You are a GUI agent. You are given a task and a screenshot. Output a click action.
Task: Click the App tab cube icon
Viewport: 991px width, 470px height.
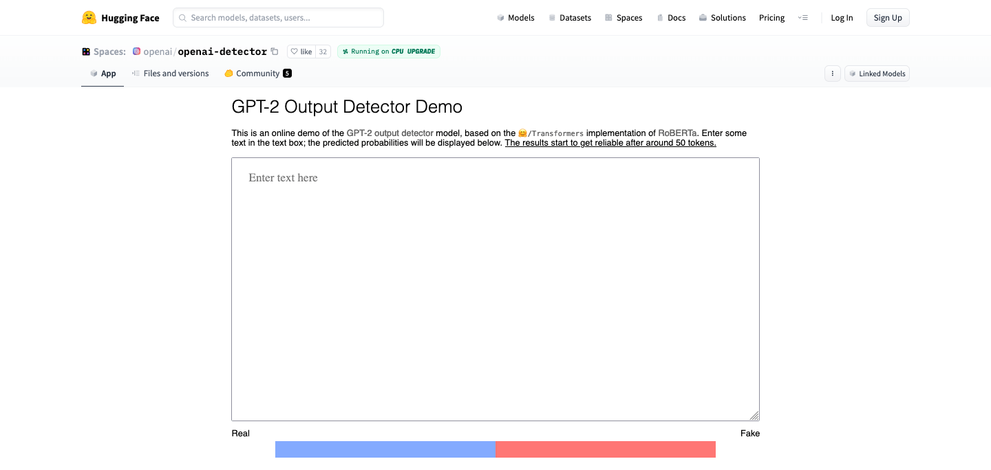point(94,74)
